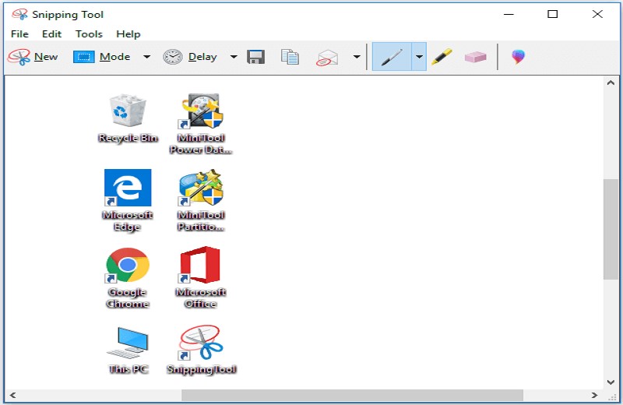Select the pink Eraser tool
This screenshot has width=623, height=405.
click(x=476, y=57)
